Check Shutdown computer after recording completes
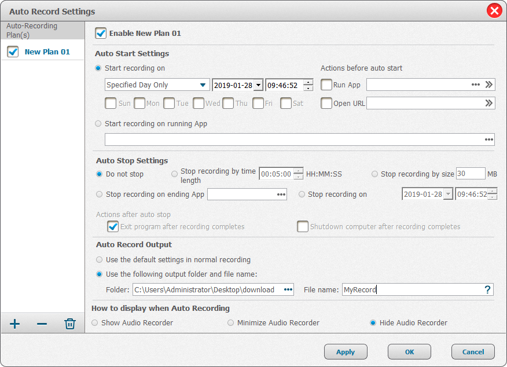507x367 pixels. point(303,226)
